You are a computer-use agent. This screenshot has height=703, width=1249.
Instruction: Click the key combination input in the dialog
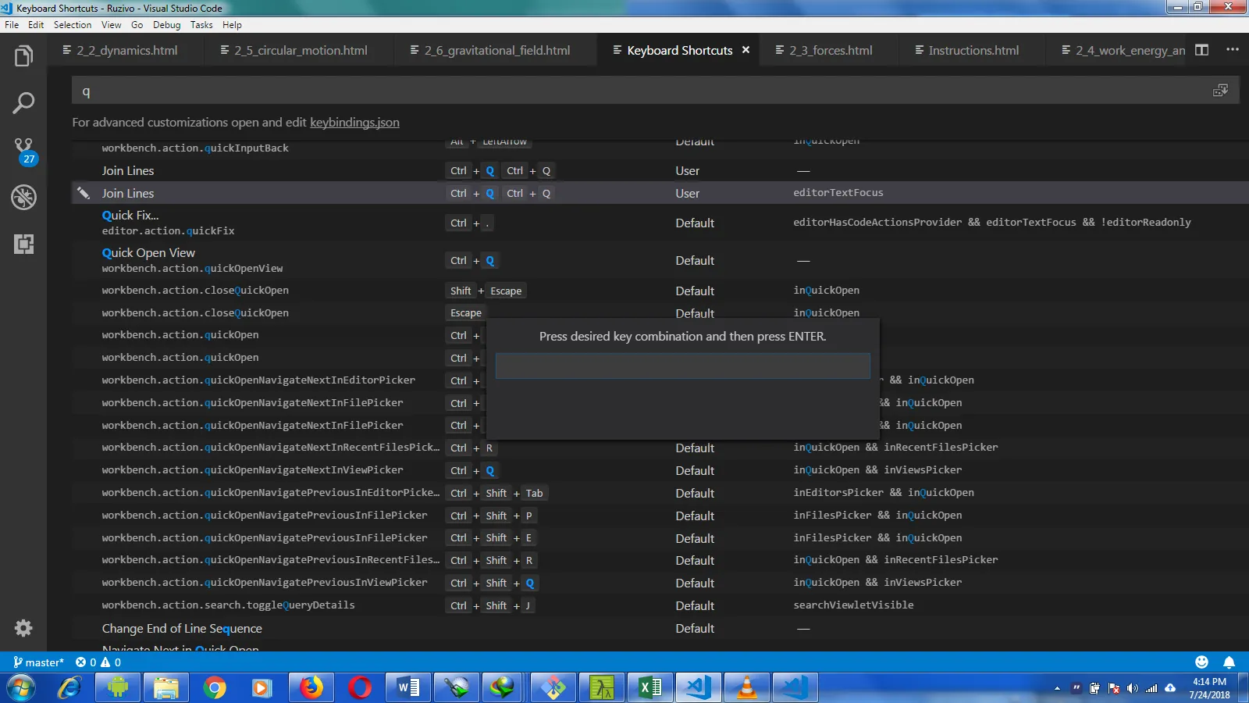(682, 366)
